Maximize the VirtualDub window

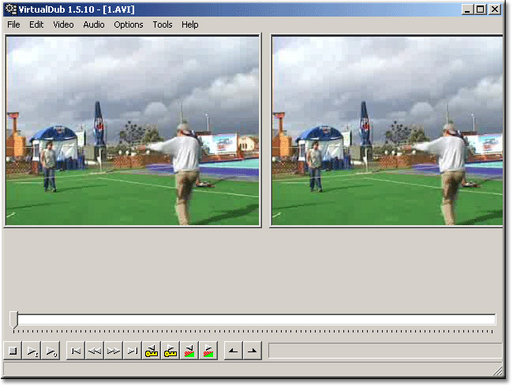pyautogui.click(x=481, y=9)
